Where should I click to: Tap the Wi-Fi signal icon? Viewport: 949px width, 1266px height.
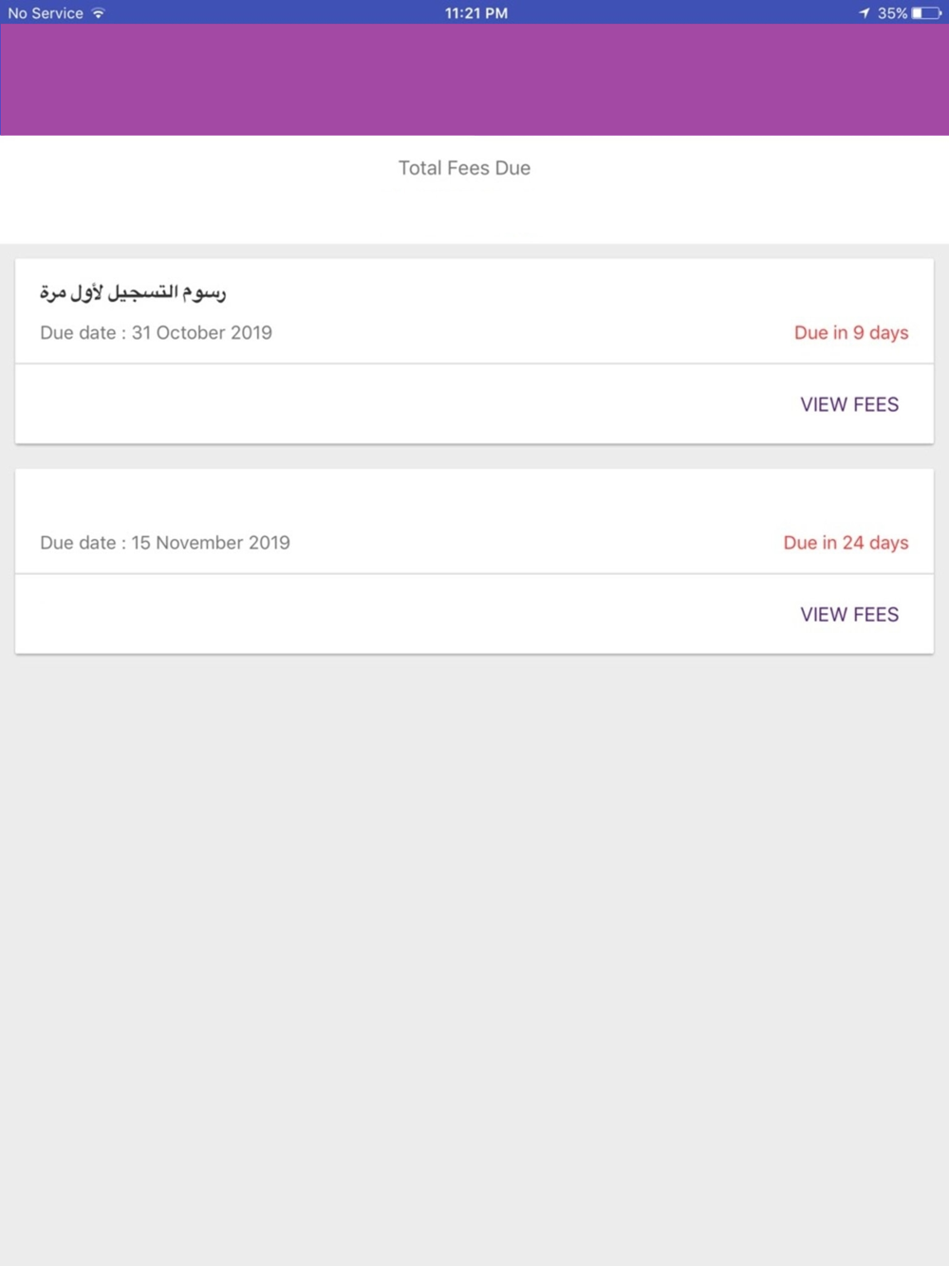click(99, 13)
